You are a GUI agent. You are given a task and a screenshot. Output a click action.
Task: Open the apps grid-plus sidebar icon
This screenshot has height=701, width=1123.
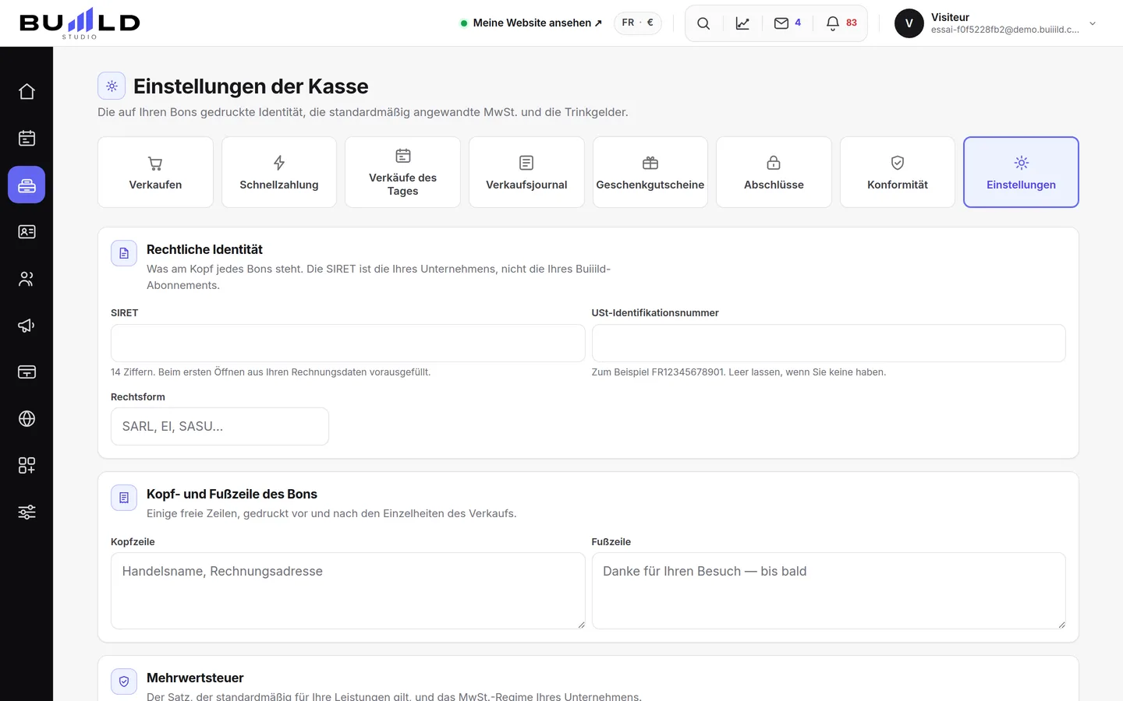coord(27,465)
